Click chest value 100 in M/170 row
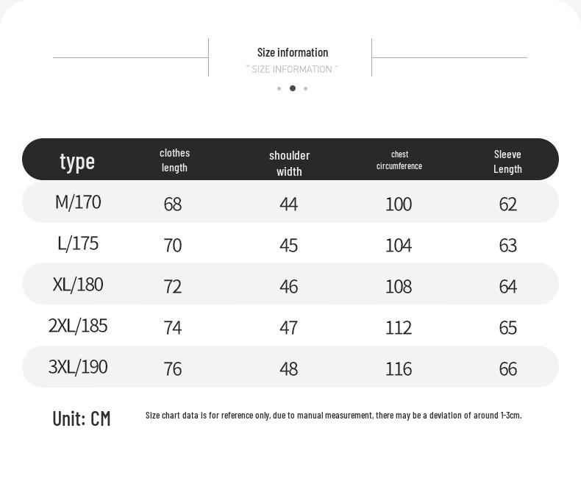This screenshot has height=481, width=581. click(x=399, y=204)
